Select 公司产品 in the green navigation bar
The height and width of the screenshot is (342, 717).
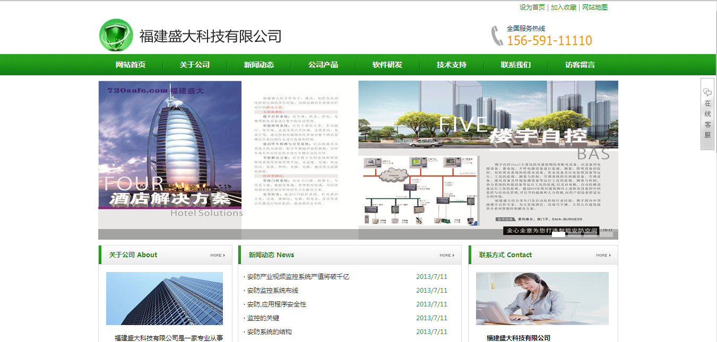pyautogui.click(x=323, y=65)
